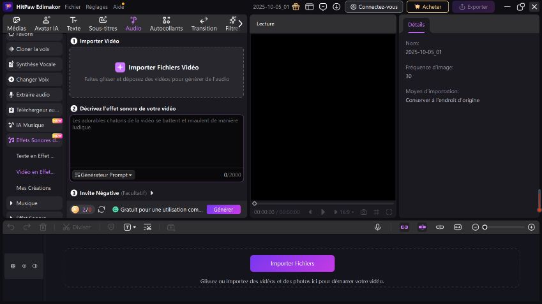Screen dimensions: 542x304
Task: Take a snapshot with the camera icon
Action: click(363, 212)
